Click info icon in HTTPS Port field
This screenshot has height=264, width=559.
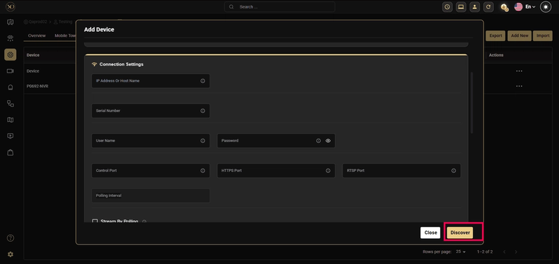(328, 171)
